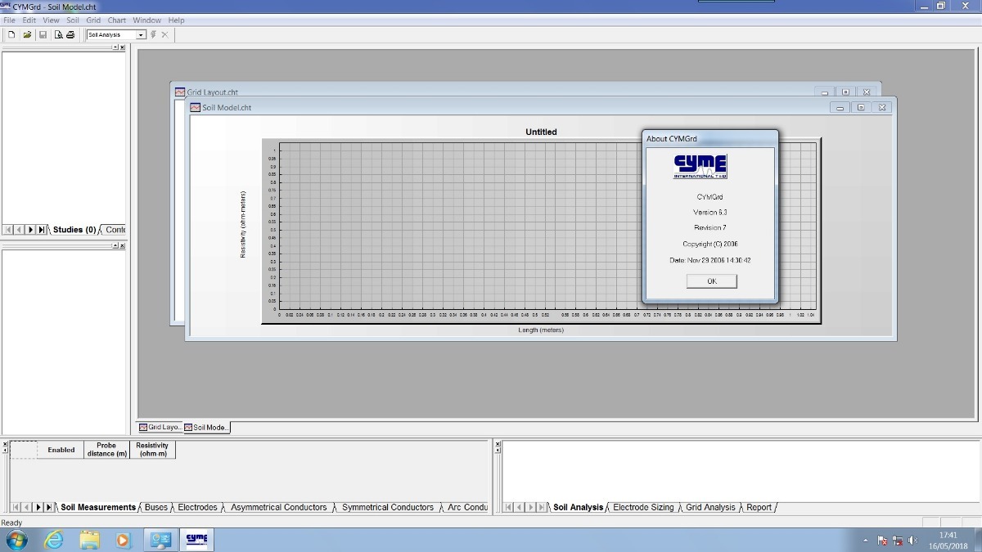Viewport: 982px width, 552px height.
Task: Open the Edit menu
Action: tap(29, 20)
